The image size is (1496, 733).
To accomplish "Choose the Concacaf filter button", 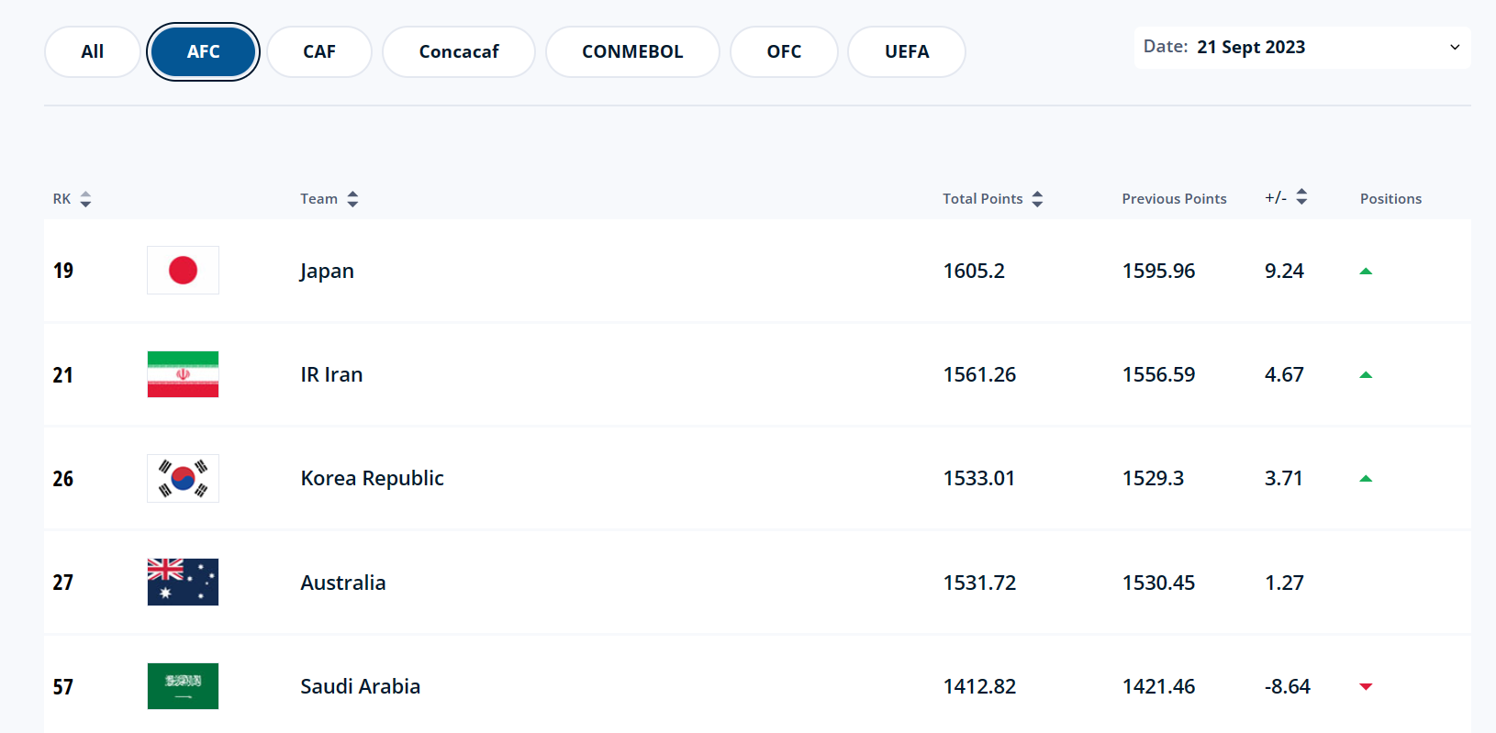I will [459, 51].
